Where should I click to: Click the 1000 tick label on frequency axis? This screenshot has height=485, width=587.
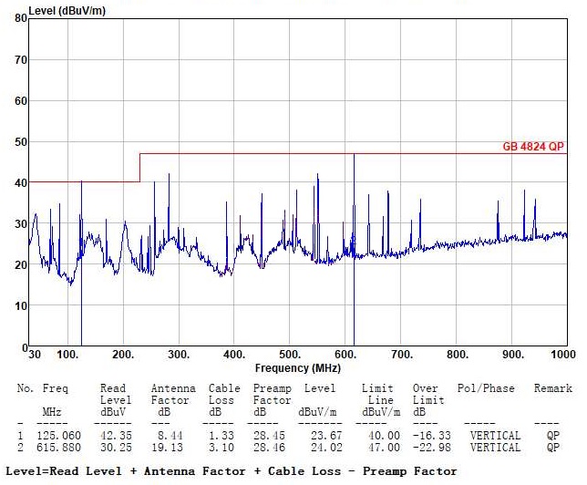click(x=563, y=355)
